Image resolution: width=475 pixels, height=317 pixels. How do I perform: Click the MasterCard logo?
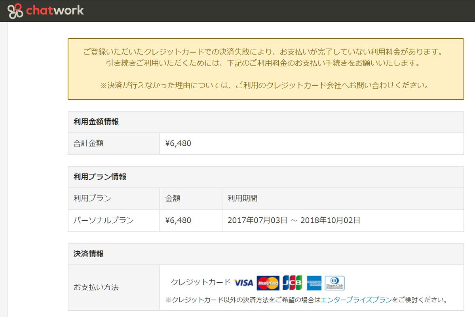click(268, 283)
